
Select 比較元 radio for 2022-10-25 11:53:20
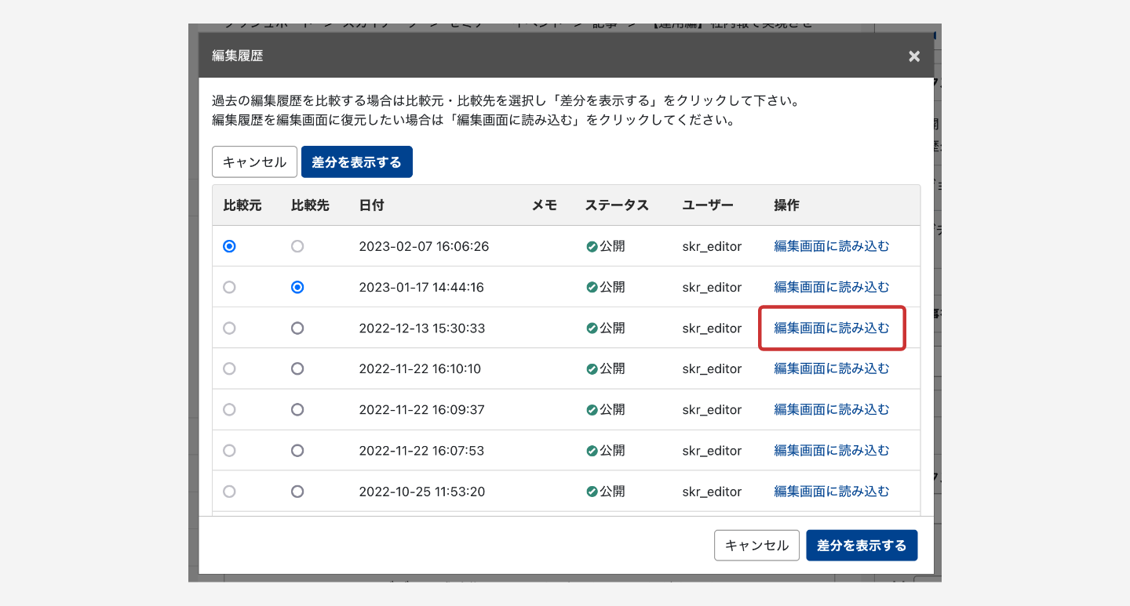pos(229,492)
